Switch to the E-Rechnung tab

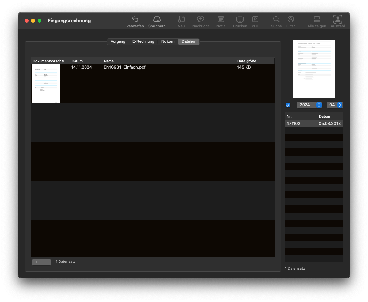143,41
